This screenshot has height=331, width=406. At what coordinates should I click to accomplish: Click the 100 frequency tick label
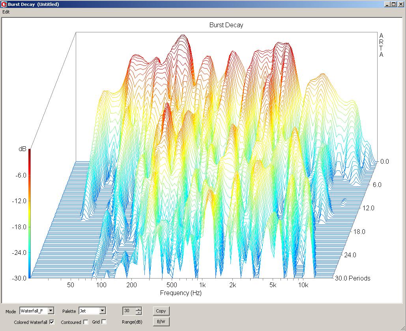click(101, 285)
